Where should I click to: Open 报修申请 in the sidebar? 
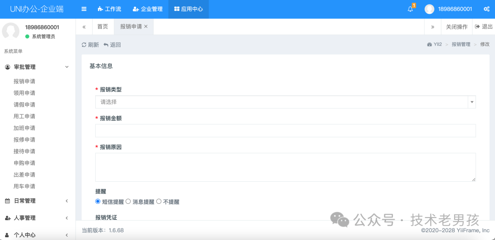(24, 140)
